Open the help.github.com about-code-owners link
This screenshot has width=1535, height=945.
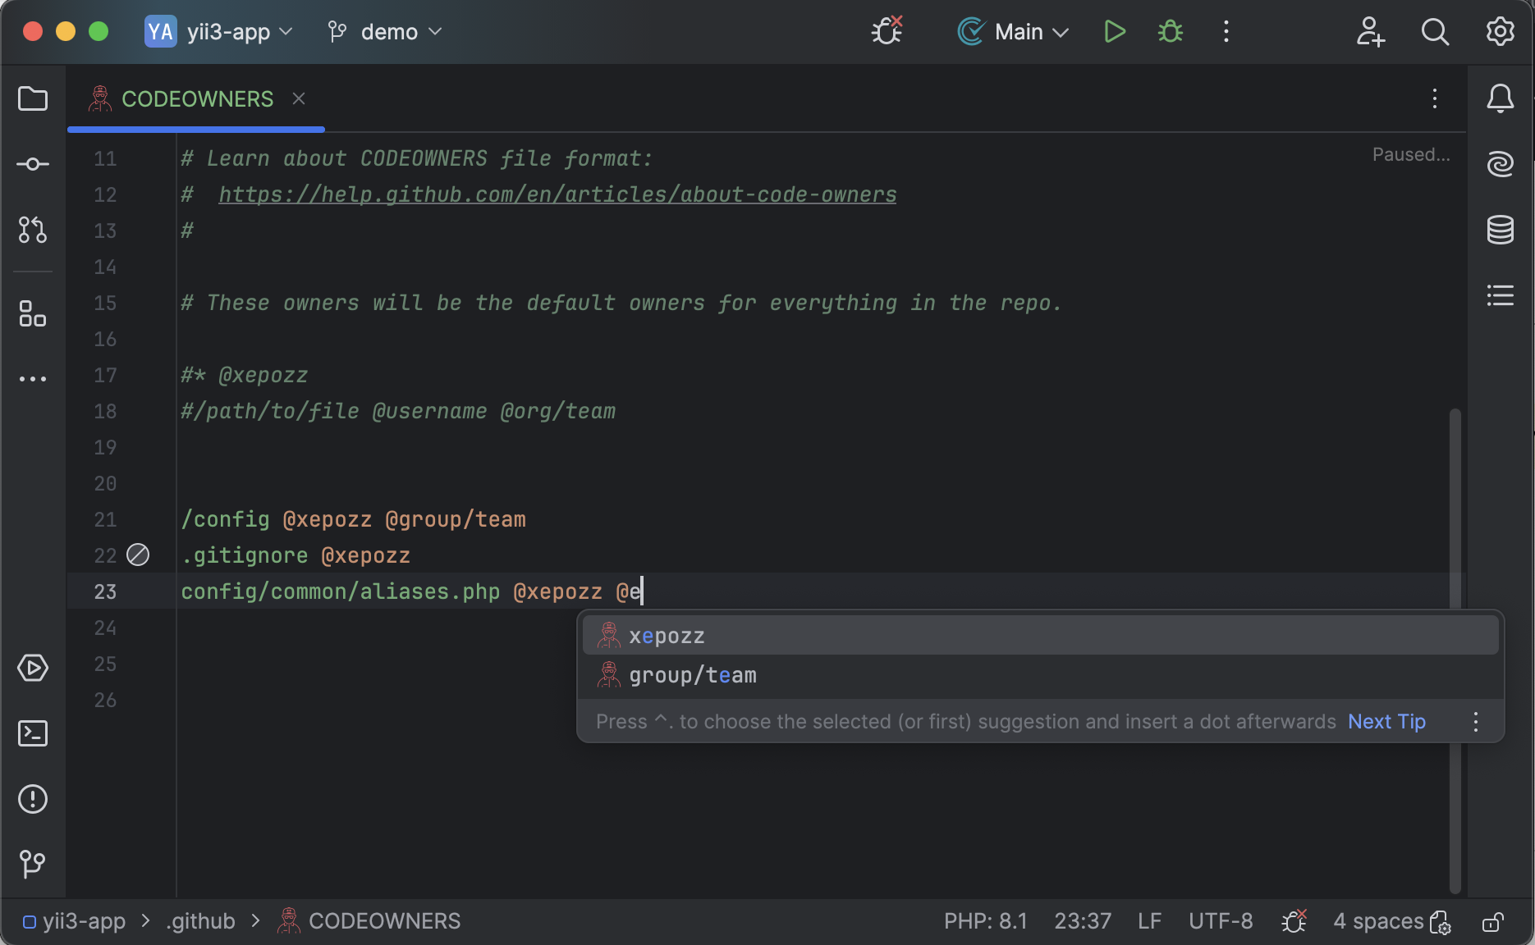pyautogui.click(x=557, y=194)
